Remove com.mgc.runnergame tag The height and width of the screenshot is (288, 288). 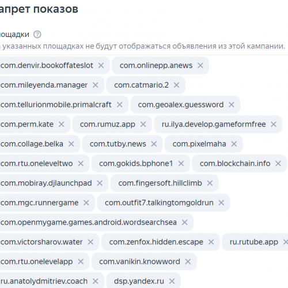(86, 203)
